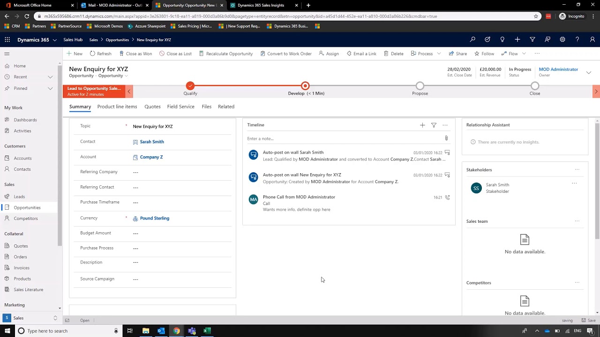Expand the Pinned section in sidebar
Viewport: 600px width, 337px height.
pyautogui.click(x=50, y=88)
